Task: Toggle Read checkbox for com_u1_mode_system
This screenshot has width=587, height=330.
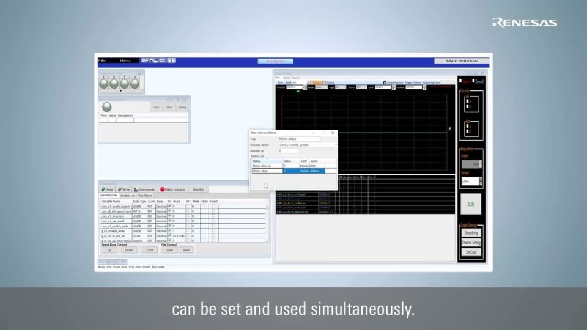Action: pos(169,207)
